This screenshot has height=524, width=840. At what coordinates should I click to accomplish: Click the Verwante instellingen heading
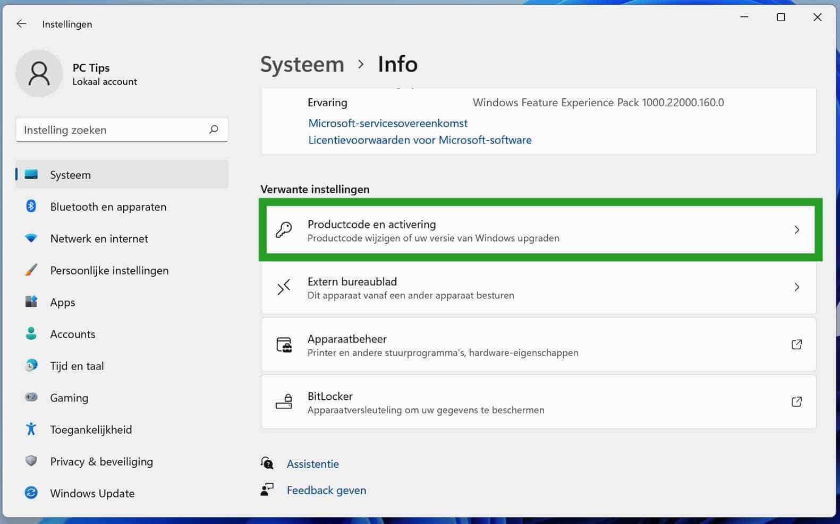(315, 190)
